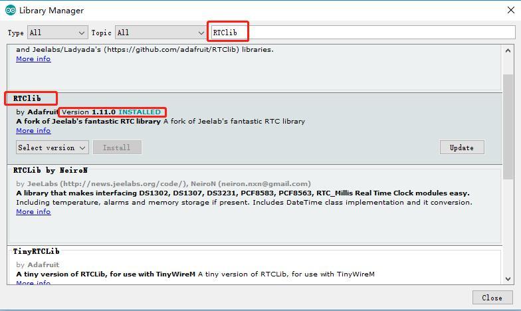Screen dimensions: 521x311
Task: Open More info link under Jeelabs/Ladyada's entry
Action: (33, 58)
